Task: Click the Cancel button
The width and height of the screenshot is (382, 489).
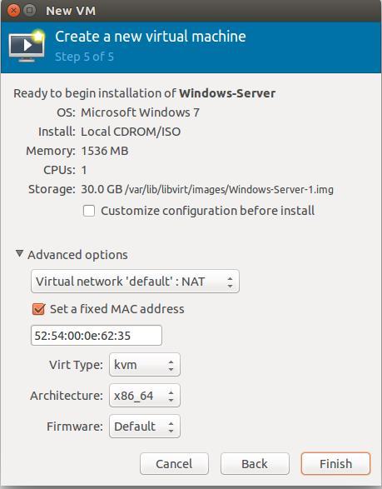Action: pyautogui.click(x=174, y=464)
